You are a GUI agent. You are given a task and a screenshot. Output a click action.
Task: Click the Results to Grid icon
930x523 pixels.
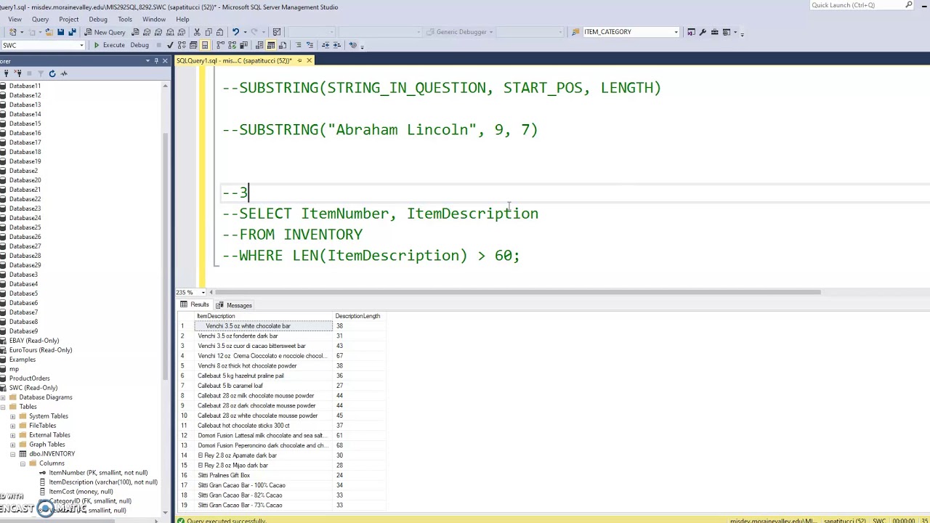coord(270,45)
